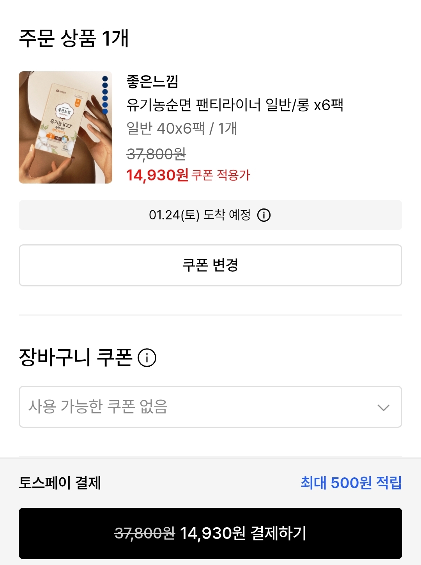Tap the 01.24(토) 도착 예정 delivery text
This screenshot has width=421, height=565.
tap(200, 215)
